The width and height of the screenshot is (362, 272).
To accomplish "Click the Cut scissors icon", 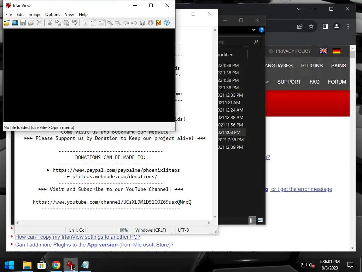I will point(50,23).
